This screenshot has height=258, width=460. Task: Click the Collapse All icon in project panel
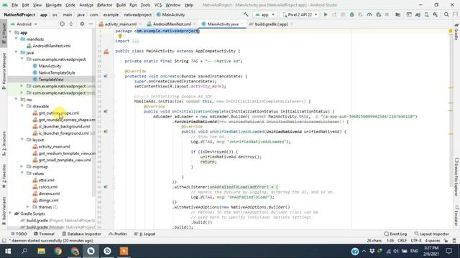tap(71, 24)
